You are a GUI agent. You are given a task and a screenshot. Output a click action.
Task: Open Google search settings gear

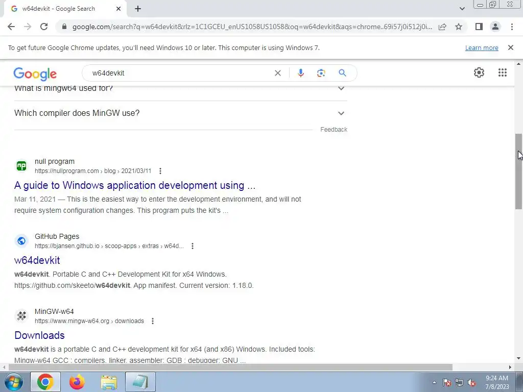click(479, 72)
